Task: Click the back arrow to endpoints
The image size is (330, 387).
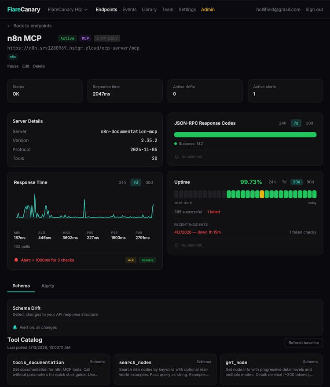Action: [x=10, y=26]
